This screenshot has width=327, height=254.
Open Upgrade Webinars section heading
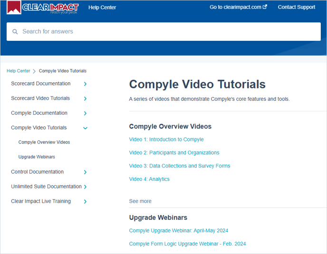(x=158, y=217)
